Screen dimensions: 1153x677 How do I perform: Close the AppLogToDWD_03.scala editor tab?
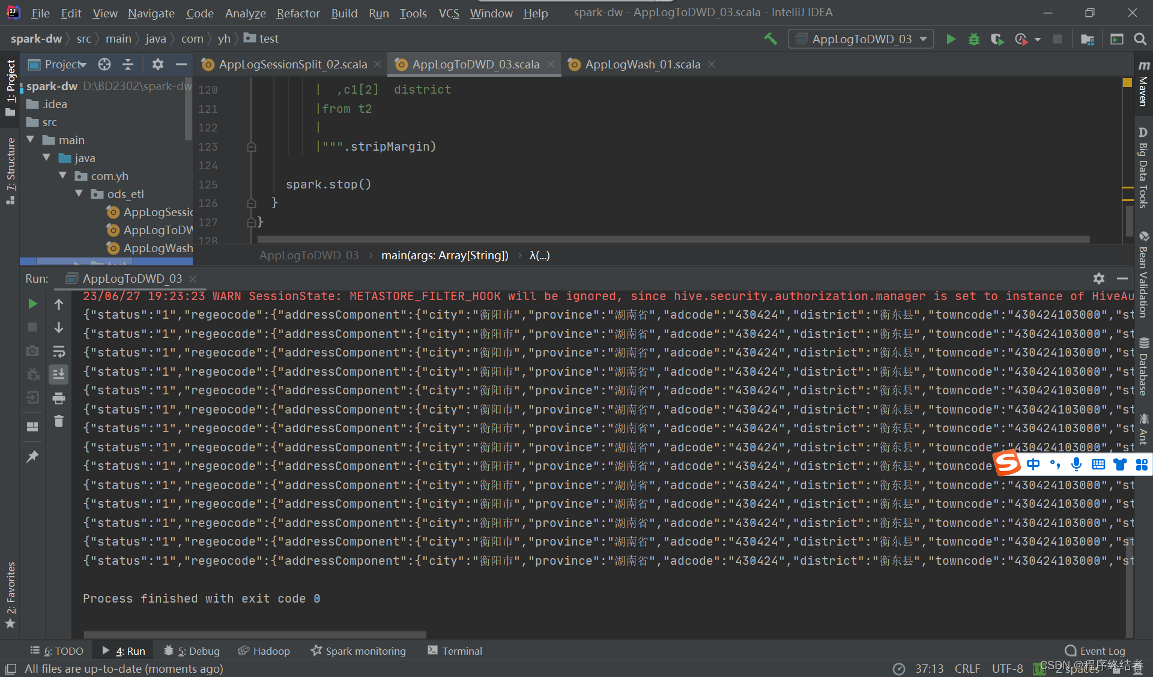tap(551, 64)
